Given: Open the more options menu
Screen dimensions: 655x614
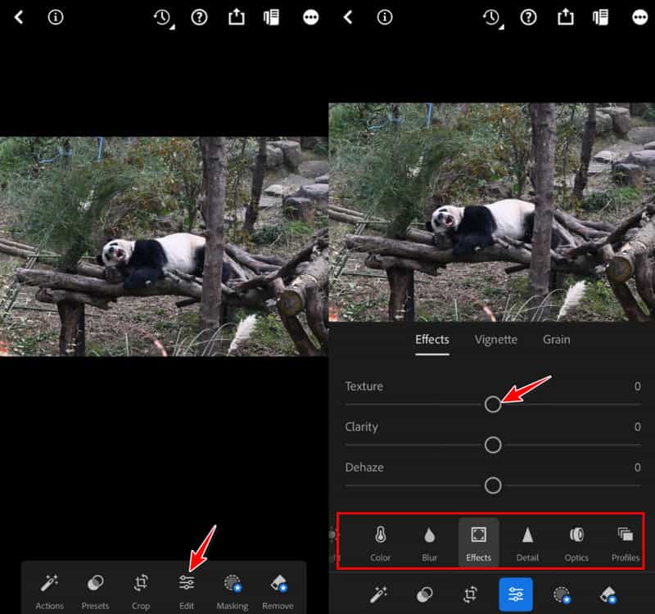Looking at the screenshot, I should 310,16.
